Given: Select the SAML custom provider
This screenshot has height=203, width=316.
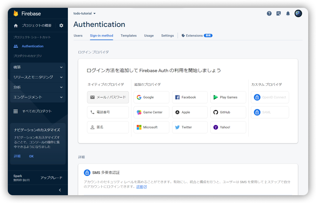Looking at the screenshot, I should [270, 112].
